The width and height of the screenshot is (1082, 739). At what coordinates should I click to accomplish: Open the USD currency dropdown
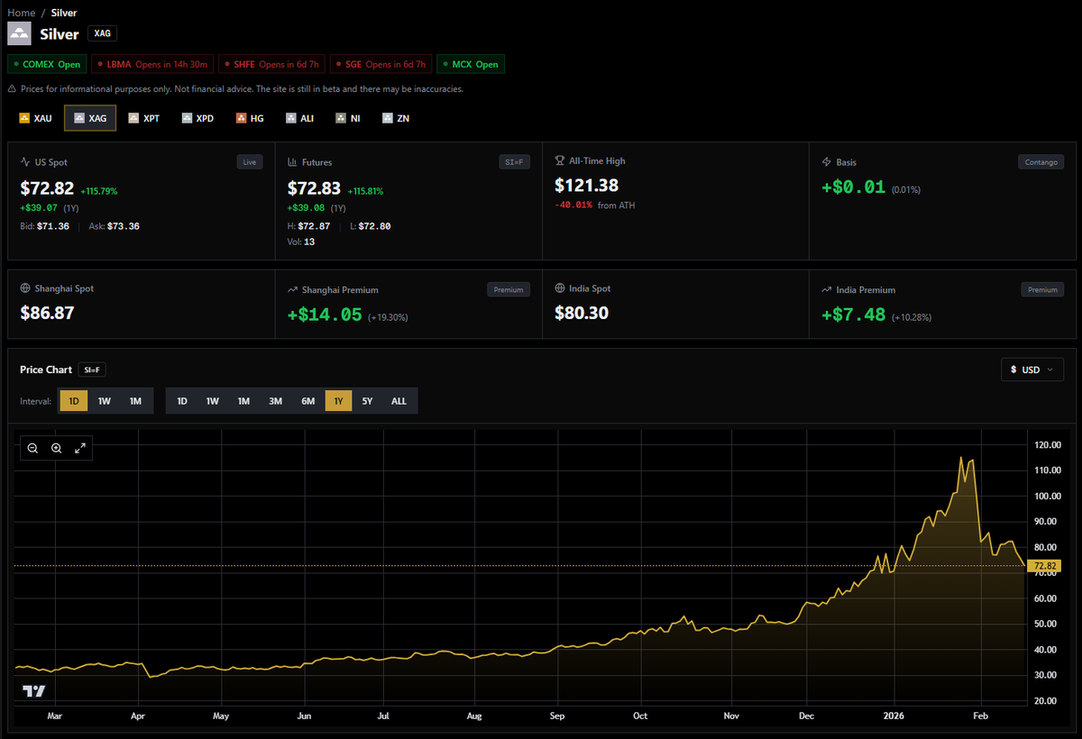[1032, 369]
